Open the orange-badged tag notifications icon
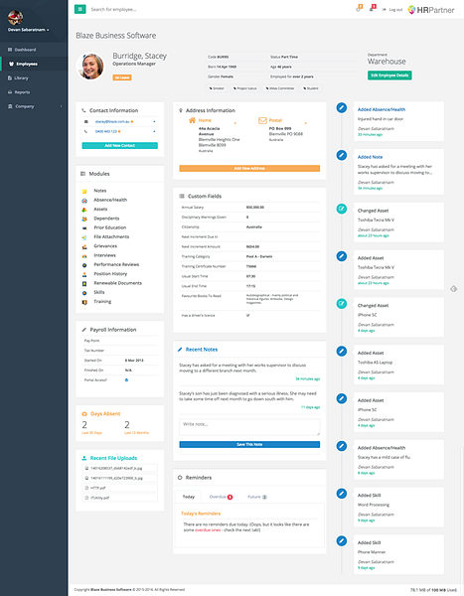The height and width of the screenshot is (596, 464). 359,8
